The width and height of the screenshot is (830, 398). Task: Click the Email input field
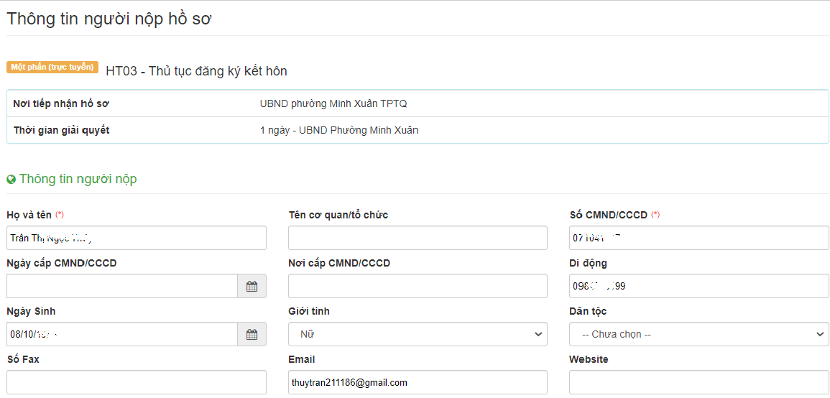pyautogui.click(x=418, y=382)
